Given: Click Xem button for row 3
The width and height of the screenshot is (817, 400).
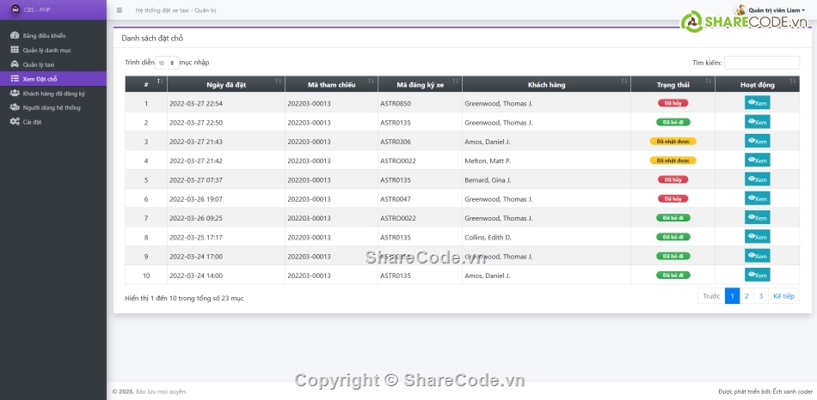Looking at the screenshot, I should 757,141.
